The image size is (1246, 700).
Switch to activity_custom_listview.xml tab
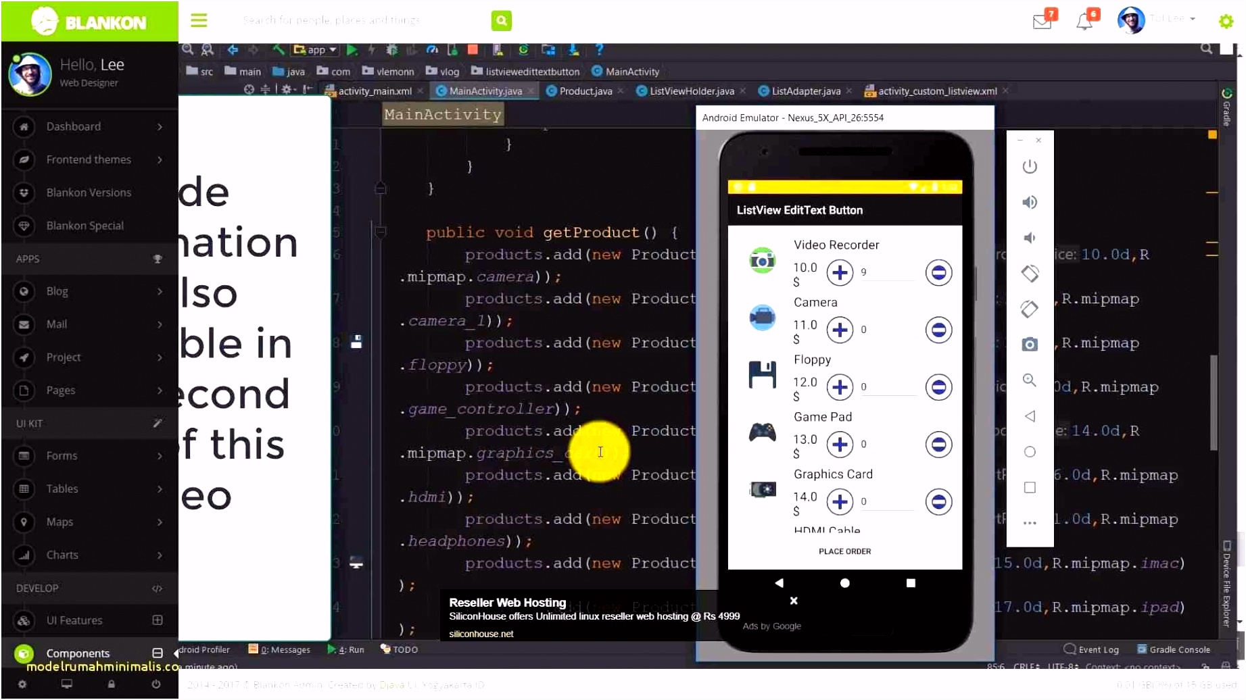click(x=937, y=91)
